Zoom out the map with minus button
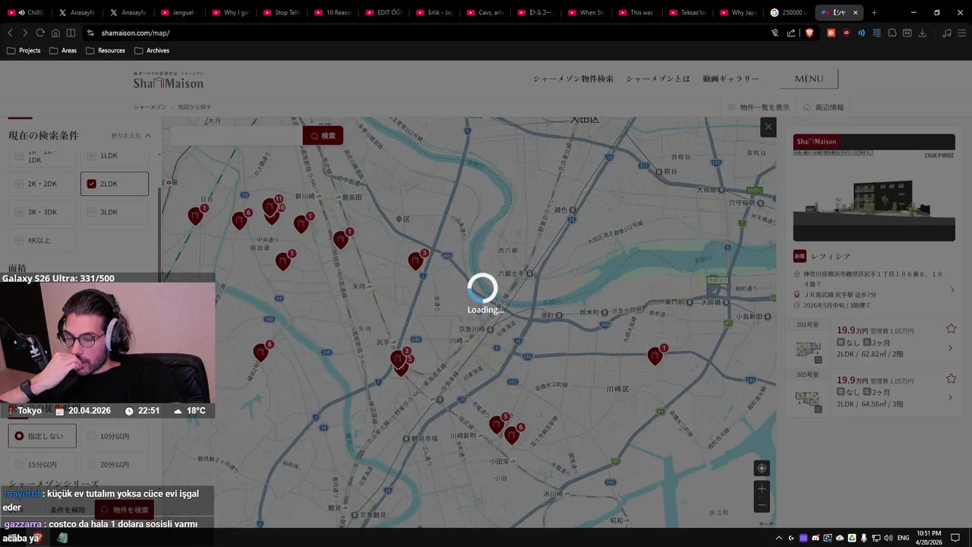The height and width of the screenshot is (547, 972). [762, 505]
